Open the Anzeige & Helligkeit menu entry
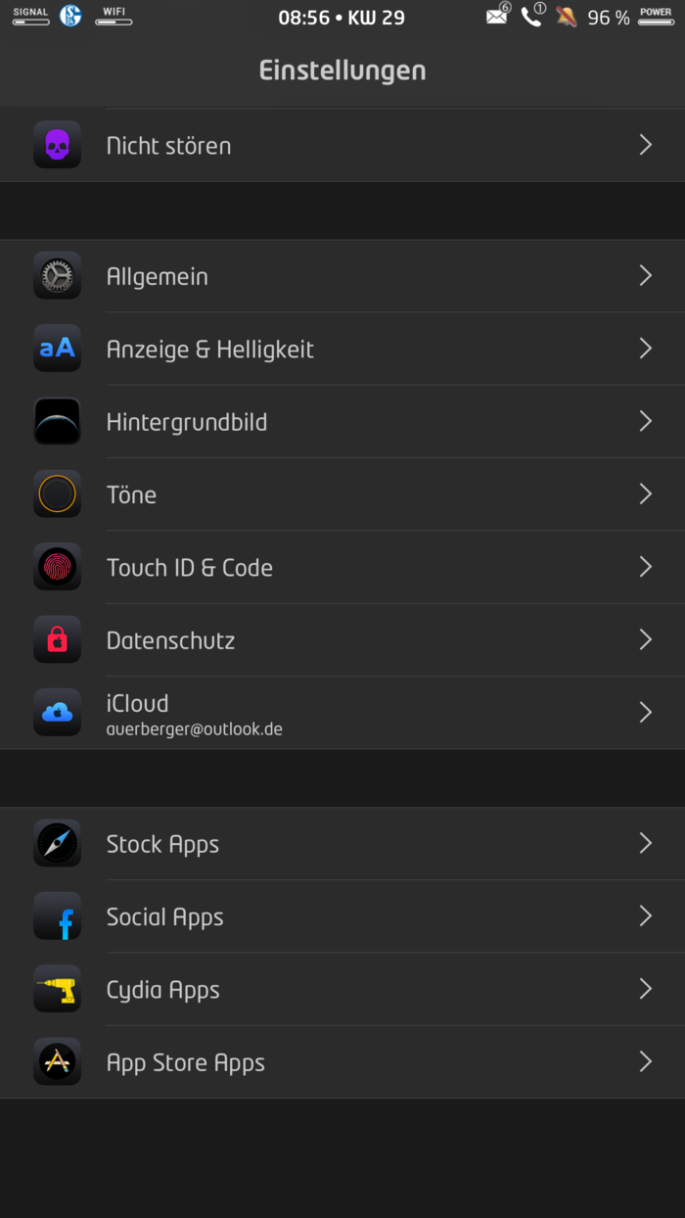685x1218 pixels. click(x=209, y=350)
